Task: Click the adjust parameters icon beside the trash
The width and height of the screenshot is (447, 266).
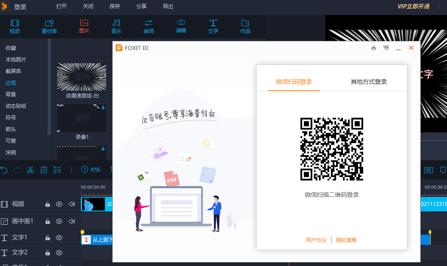Action: pyautogui.click(x=58, y=170)
